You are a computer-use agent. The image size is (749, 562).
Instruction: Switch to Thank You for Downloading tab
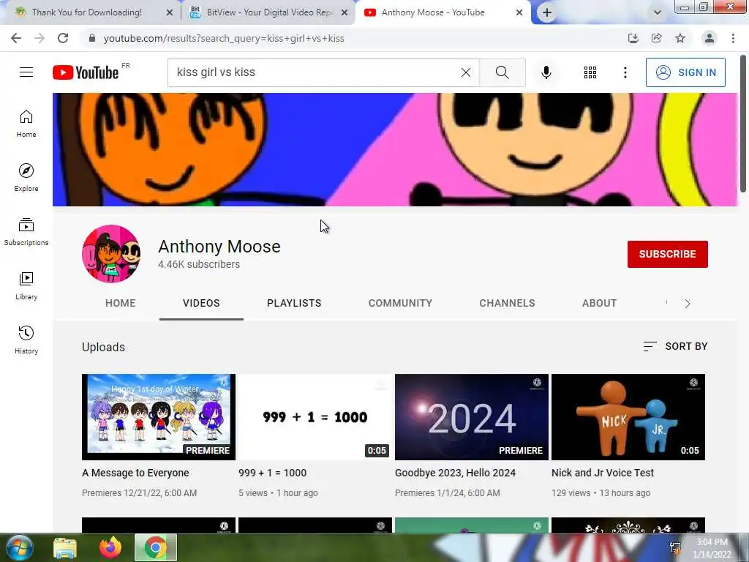87,12
